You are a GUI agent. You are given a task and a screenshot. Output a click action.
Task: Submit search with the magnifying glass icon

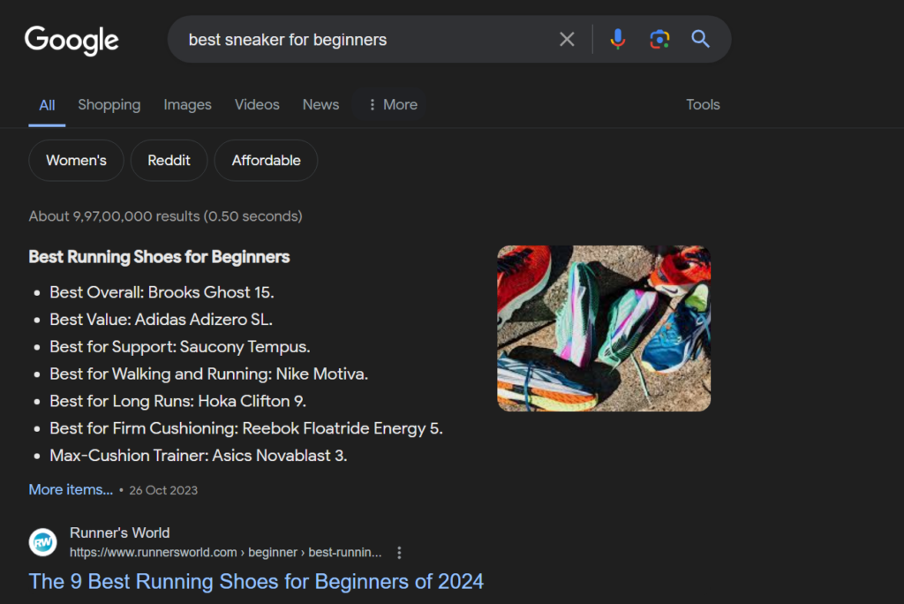point(700,39)
